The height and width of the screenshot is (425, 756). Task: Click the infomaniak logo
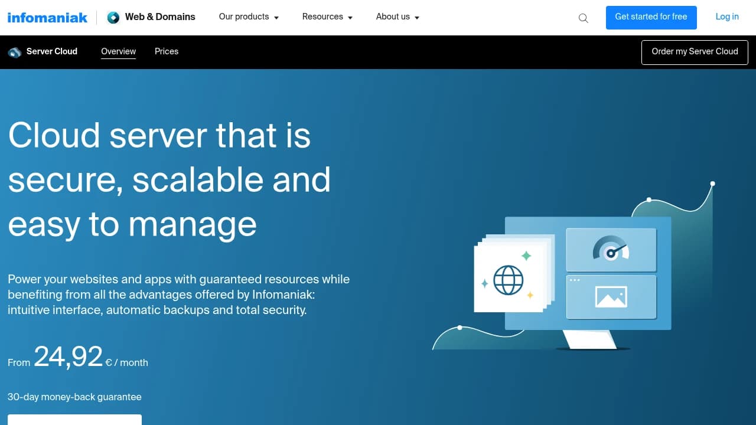pos(47,17)
